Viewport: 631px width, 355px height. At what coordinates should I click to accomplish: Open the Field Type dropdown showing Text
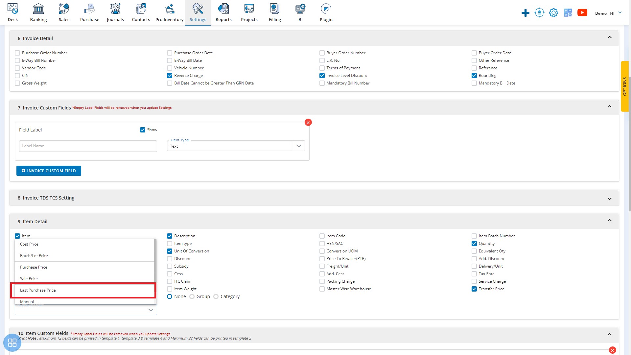[x=236, y=146]
